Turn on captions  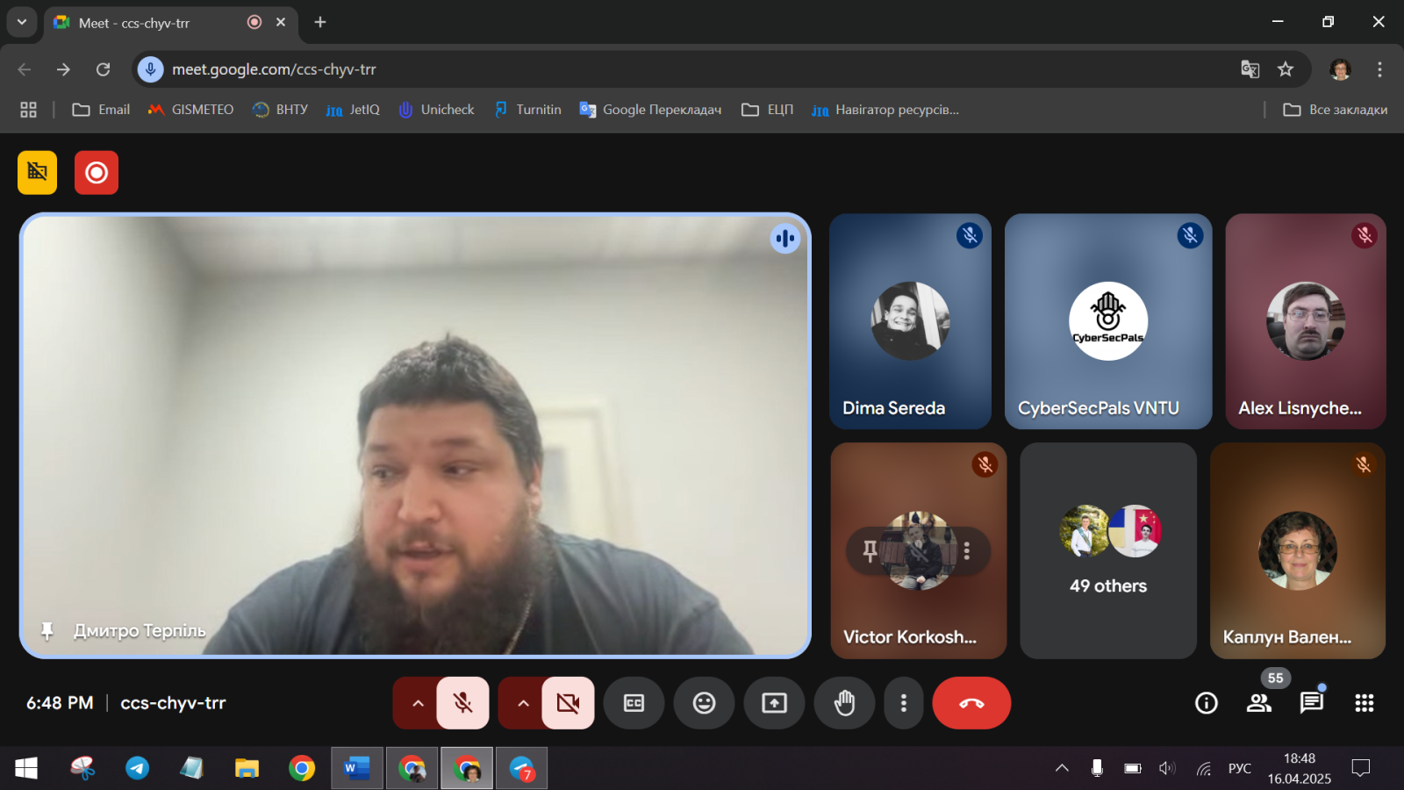tap(634, 703)
